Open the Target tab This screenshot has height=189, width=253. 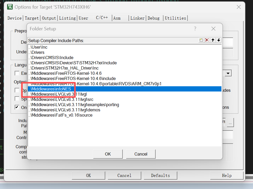(32, 18)
